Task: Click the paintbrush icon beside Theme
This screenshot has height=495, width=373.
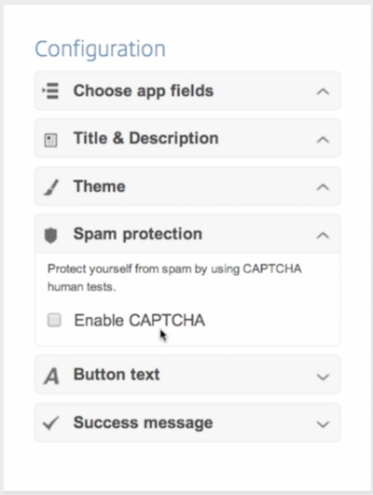Action: tap(51, 187)
